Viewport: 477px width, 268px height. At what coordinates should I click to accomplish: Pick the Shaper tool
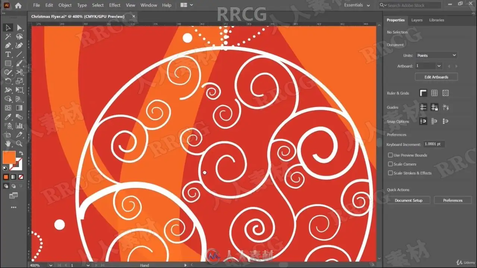pos(8,72)
